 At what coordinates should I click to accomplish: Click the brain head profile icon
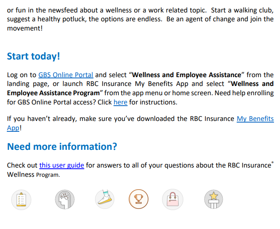pyautogui.click(x=65, y=200)
